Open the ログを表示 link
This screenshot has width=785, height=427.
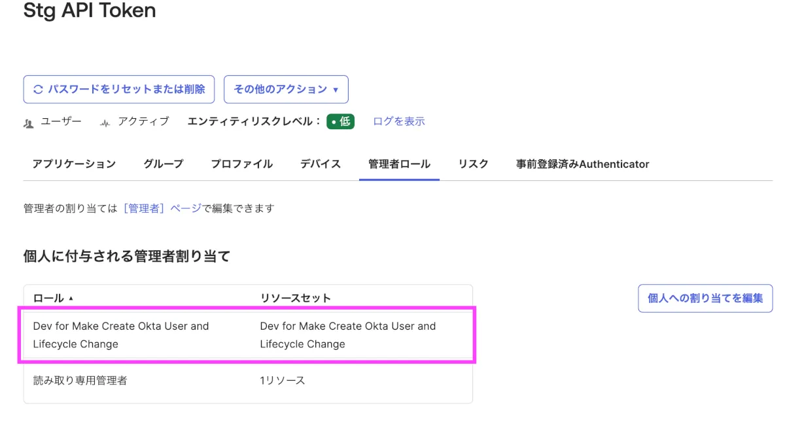coord(398,121)
